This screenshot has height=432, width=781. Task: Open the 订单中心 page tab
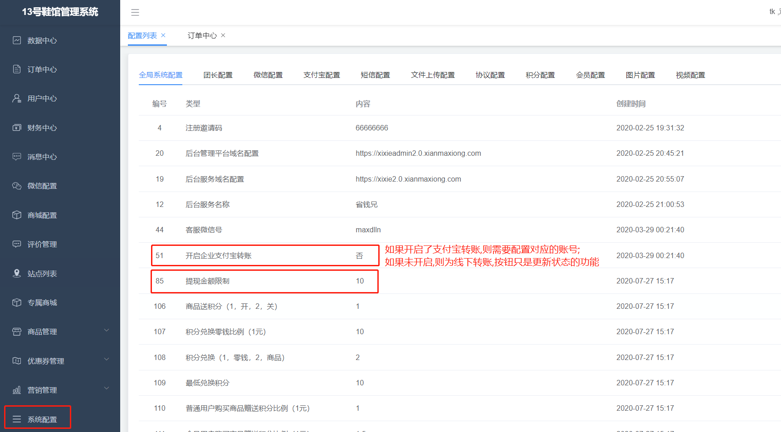click(202, 35)
